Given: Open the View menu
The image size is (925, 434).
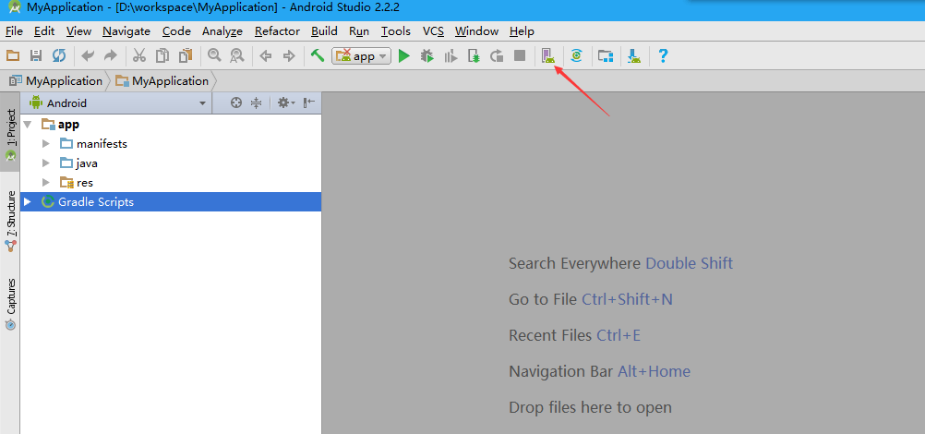Looking at the screenshot, I should [78, 31].
